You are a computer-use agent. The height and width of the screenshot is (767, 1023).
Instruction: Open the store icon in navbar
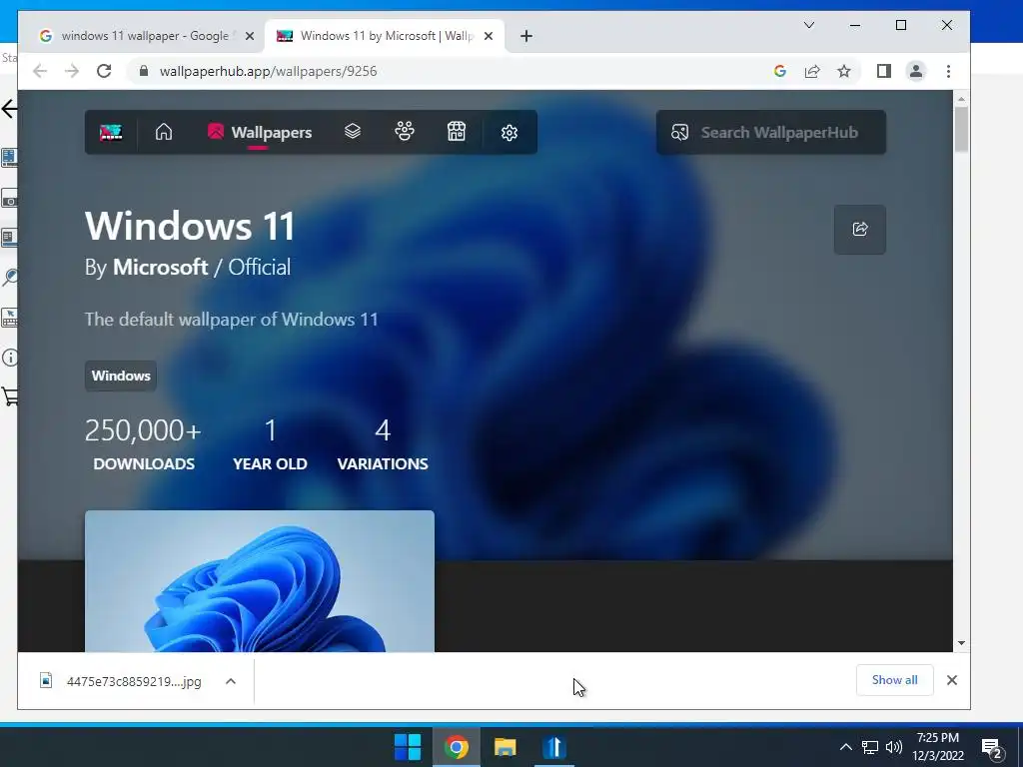click(x=457, y=132)
